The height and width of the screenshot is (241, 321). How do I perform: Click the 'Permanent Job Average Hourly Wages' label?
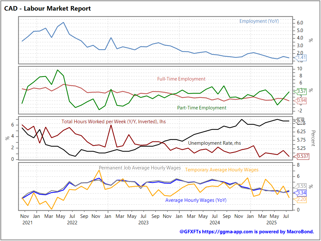coord(140,168)
